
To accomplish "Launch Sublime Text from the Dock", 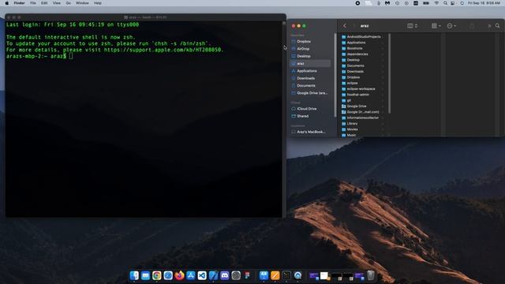I will [275, 275].
